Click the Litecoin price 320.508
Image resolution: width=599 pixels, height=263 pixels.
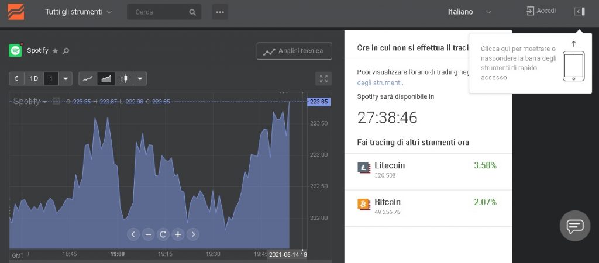point(385,175)
